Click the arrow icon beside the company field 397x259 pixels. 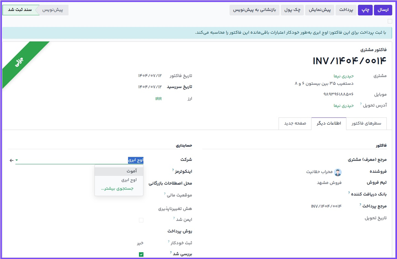tap(11, 160)
